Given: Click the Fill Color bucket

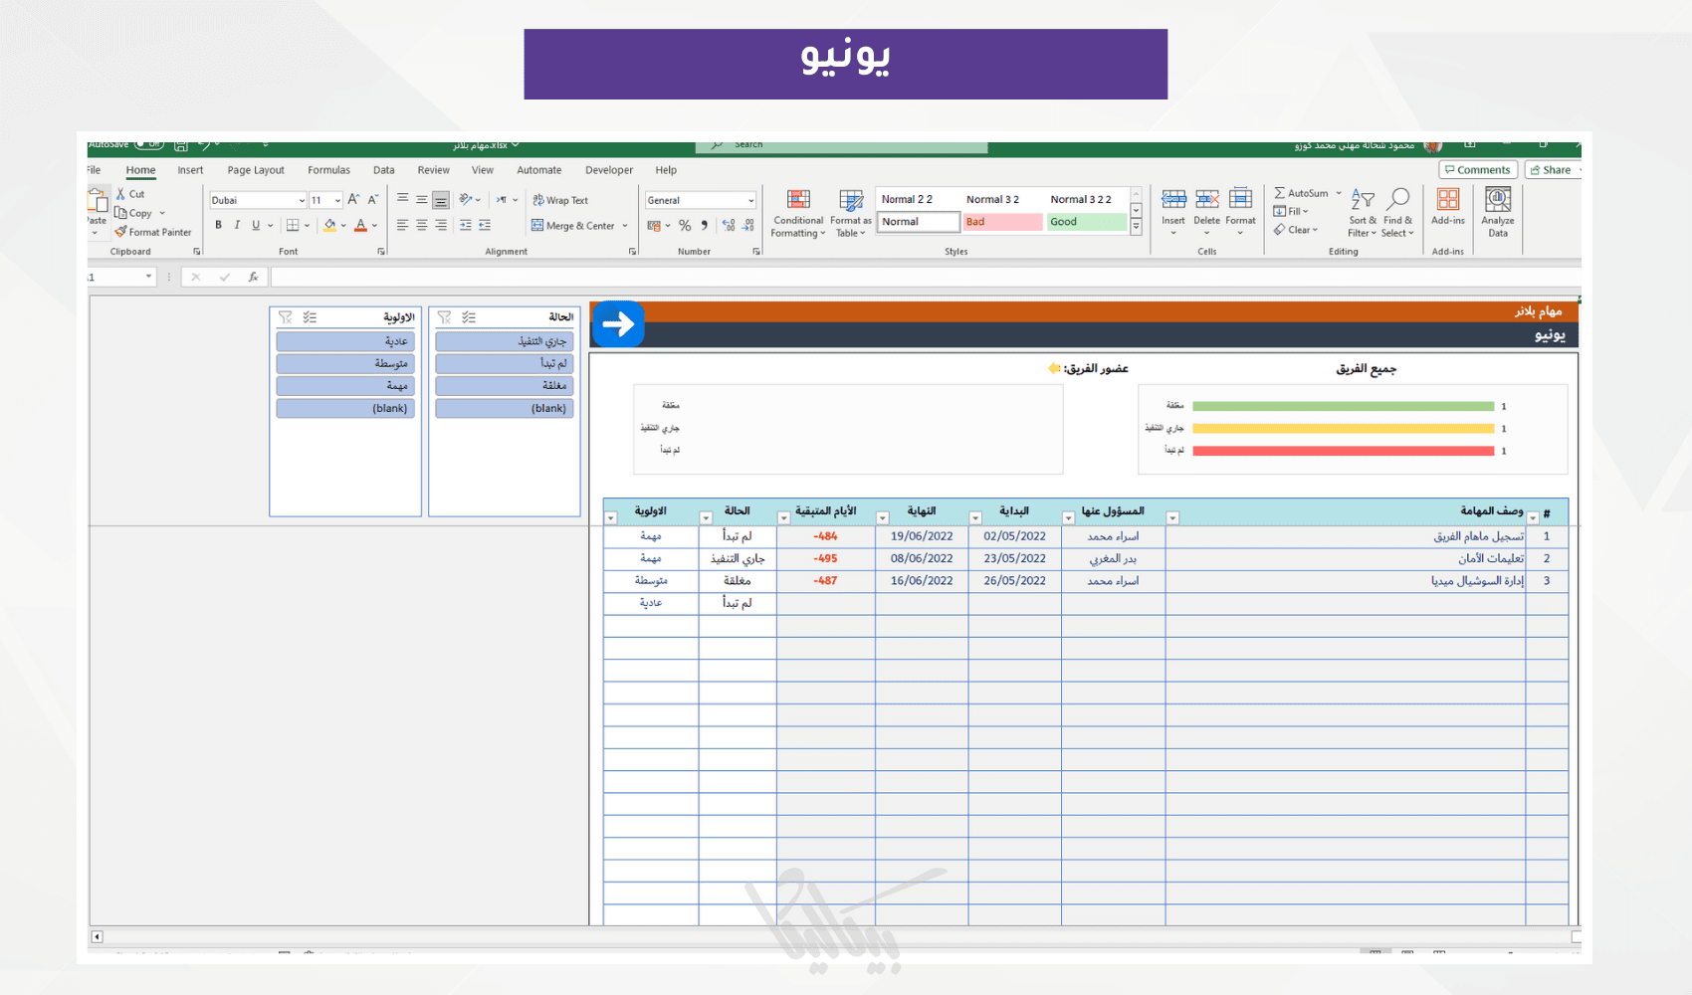Looking at the screenshot, I should [x=329, y=226].
